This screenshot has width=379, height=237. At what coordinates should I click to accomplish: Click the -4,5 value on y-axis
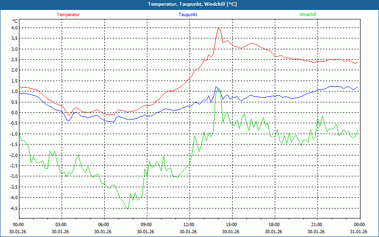coord(13,209)
